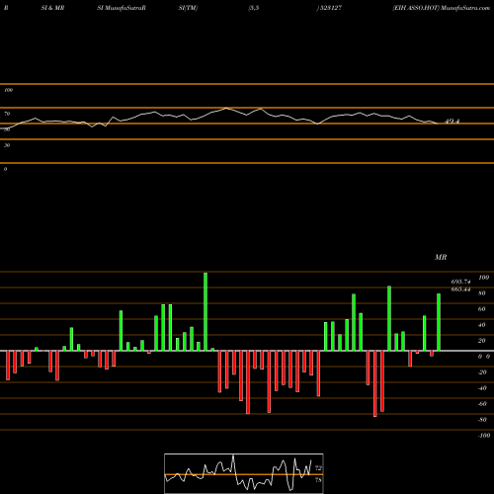Image resolution: width=494 pixels, height=494 pixels.
Task: Click the 'SI(TM)' header label
Action: point(188,8)
